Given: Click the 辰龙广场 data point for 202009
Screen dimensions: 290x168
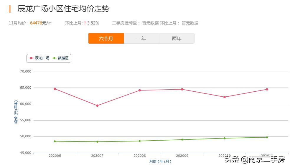Looking at the screenshot, I should 182,89.
